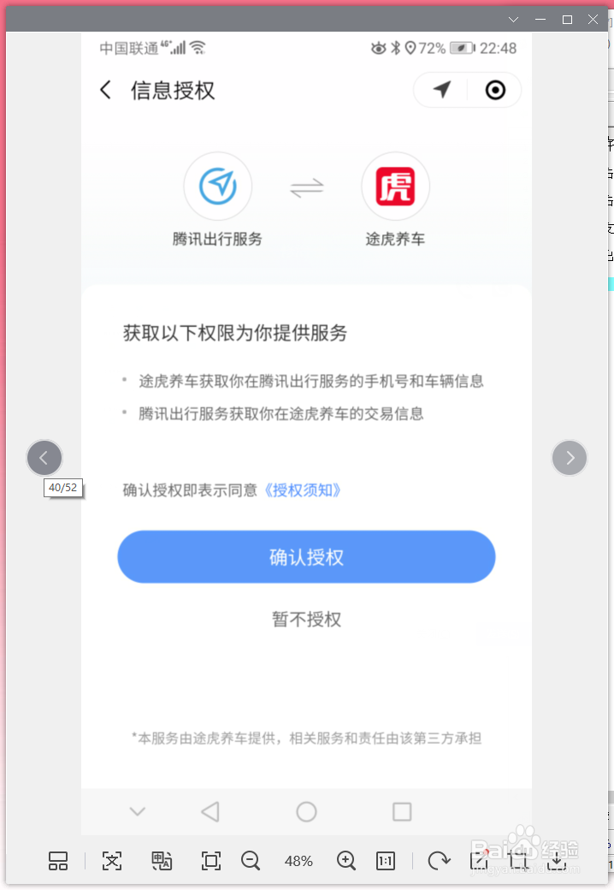
Task: Open the edit image icon
Action: 479,861
